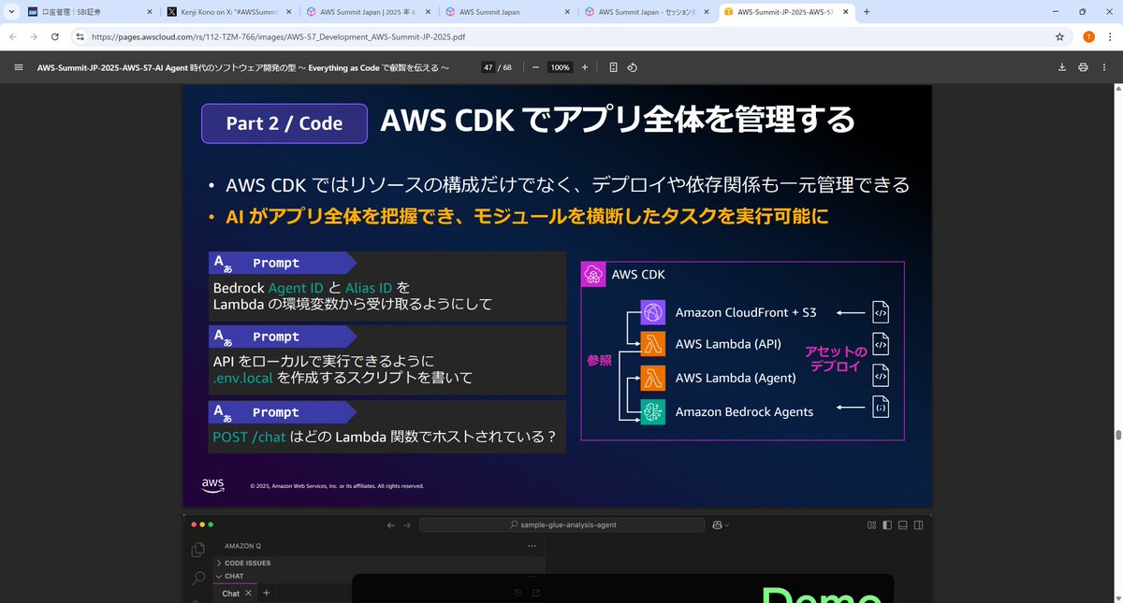Go back to previous browser page
Viewport: 1123px width, 603px height.
[x=13, y=36]
